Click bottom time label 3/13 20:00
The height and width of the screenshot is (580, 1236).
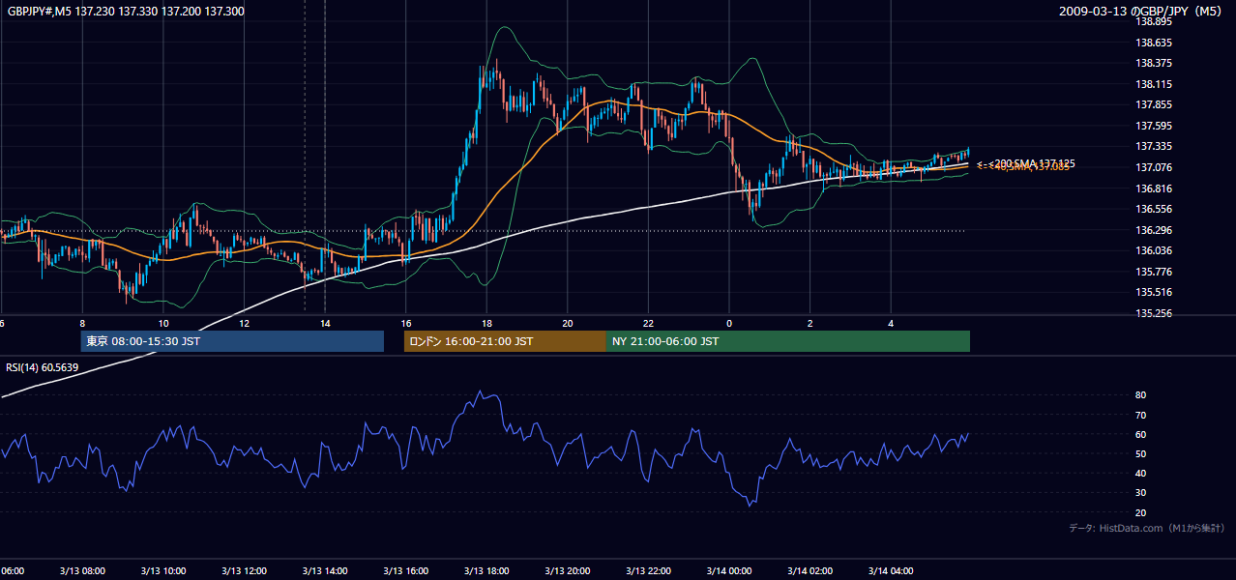coord(567,571)
